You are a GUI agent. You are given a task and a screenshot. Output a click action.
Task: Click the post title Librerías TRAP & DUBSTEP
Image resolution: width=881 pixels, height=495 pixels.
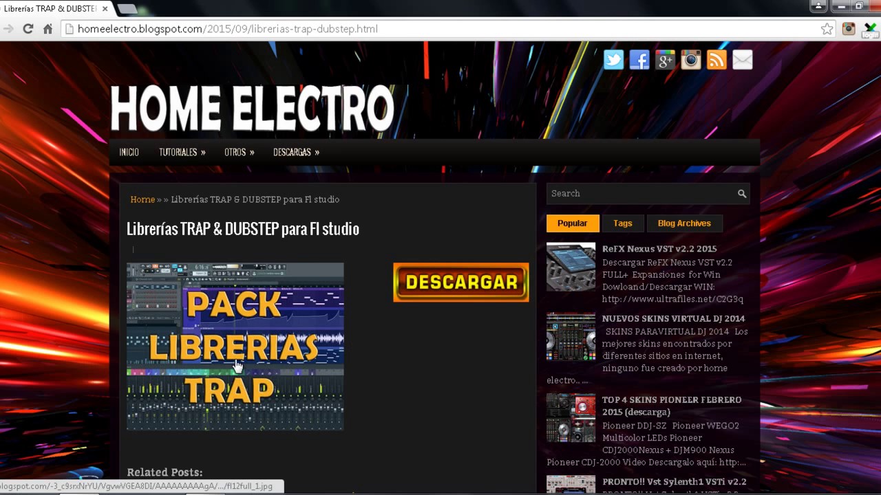click(x=242, y=229)
